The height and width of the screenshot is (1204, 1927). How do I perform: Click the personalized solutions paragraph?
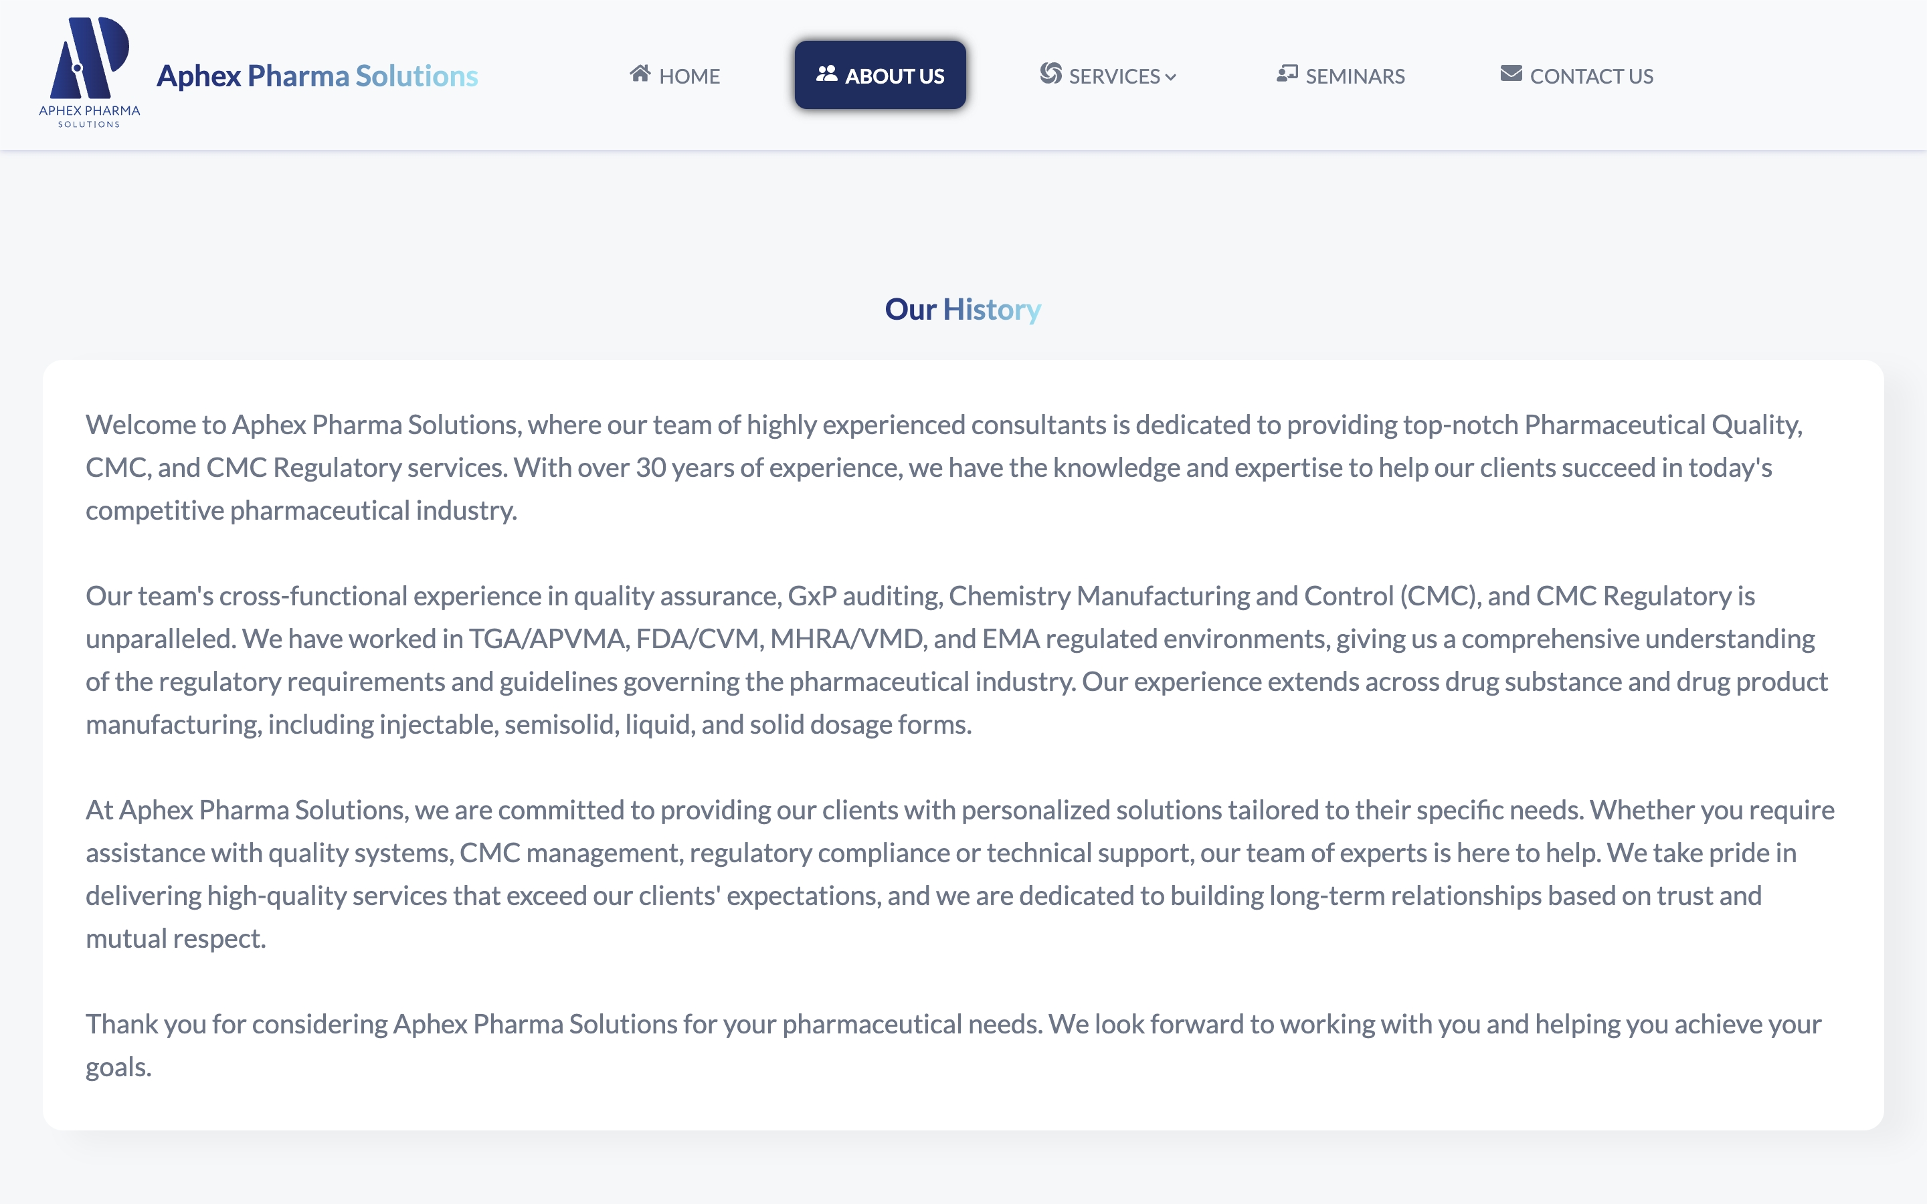click(960, 874)
